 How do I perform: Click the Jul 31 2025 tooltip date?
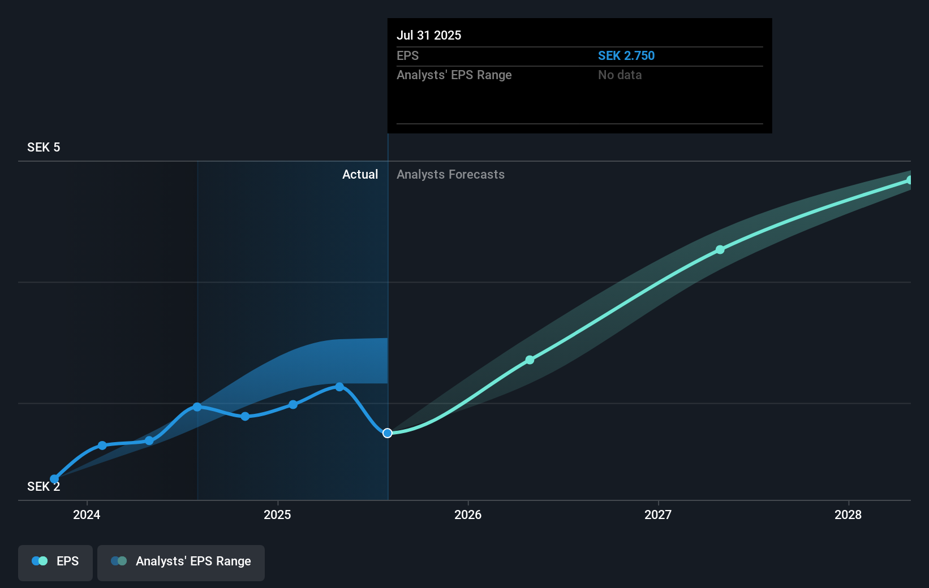coord(429,35)
